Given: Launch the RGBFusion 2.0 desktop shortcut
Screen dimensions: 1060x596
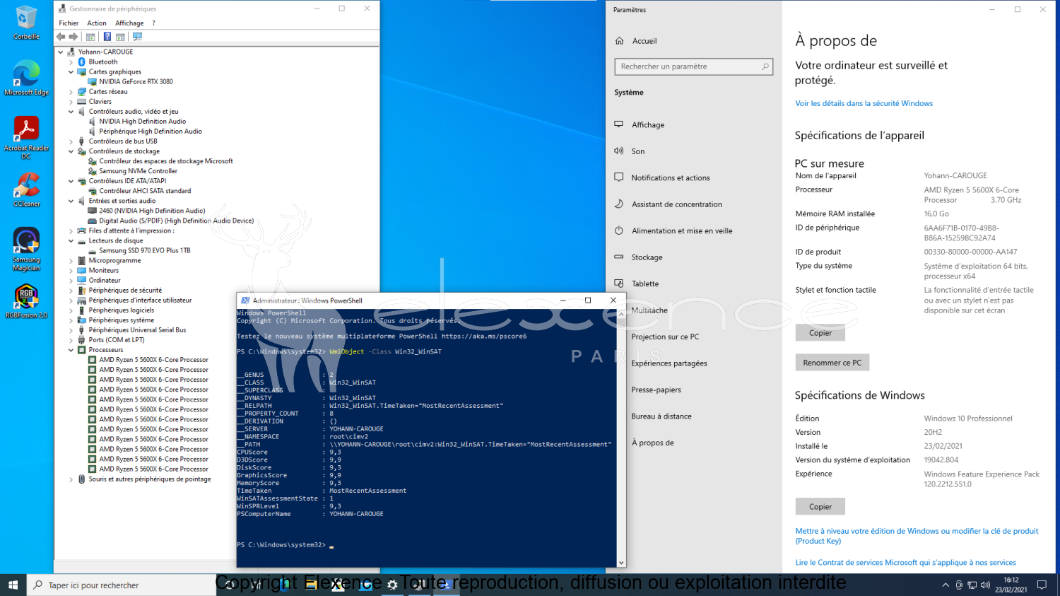Looking at the screenshot, I should (x=26, y=301).
